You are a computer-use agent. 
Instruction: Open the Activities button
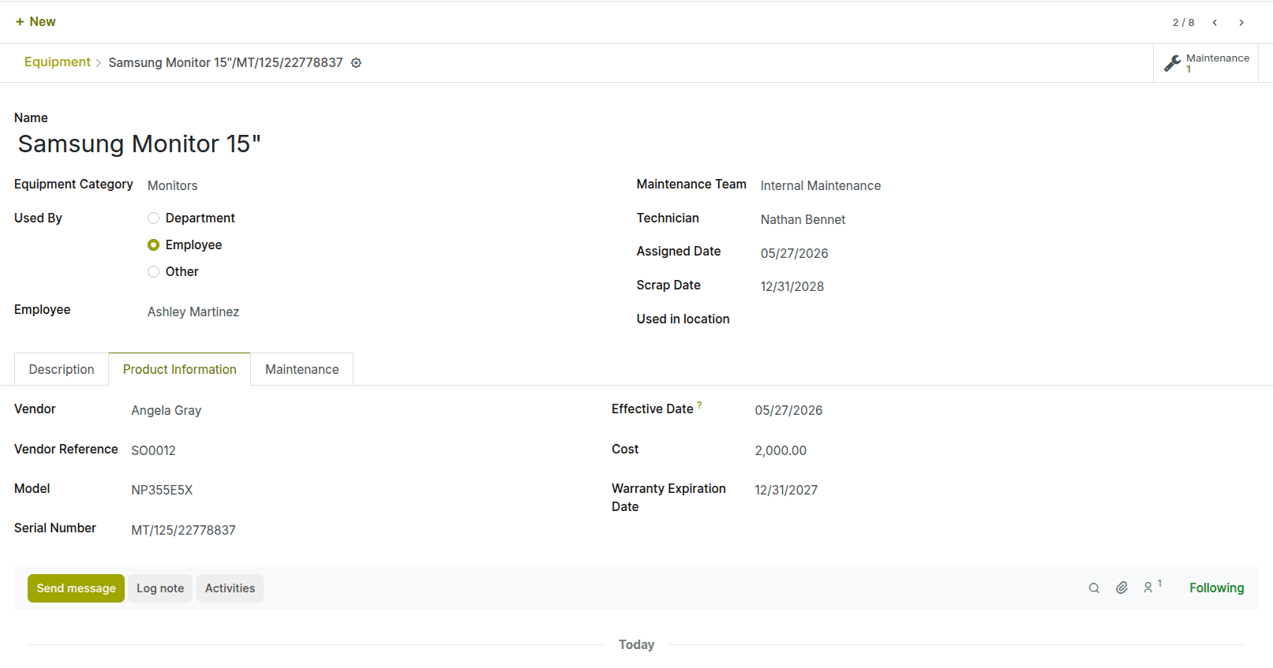coord(230,588)
